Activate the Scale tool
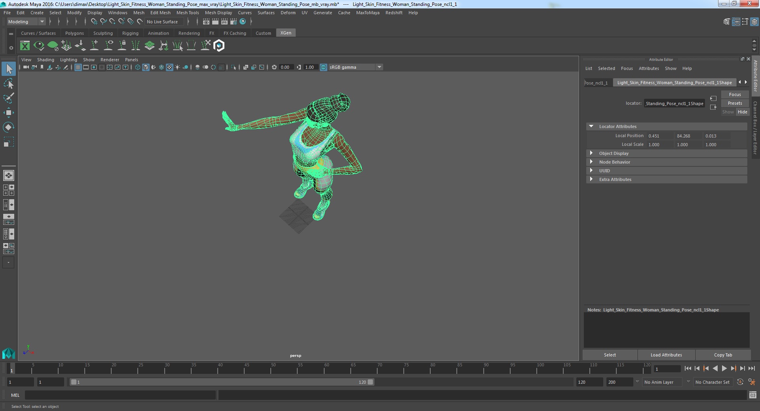 pos(9,141)
